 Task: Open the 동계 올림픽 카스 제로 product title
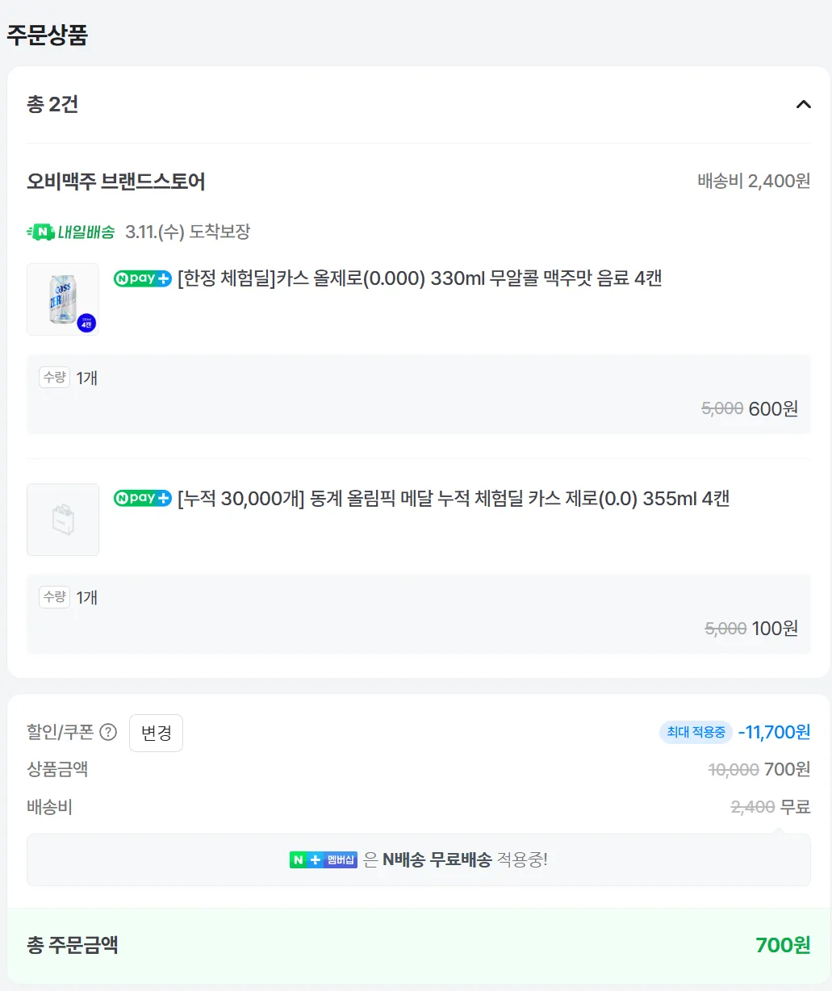point(454,499)
